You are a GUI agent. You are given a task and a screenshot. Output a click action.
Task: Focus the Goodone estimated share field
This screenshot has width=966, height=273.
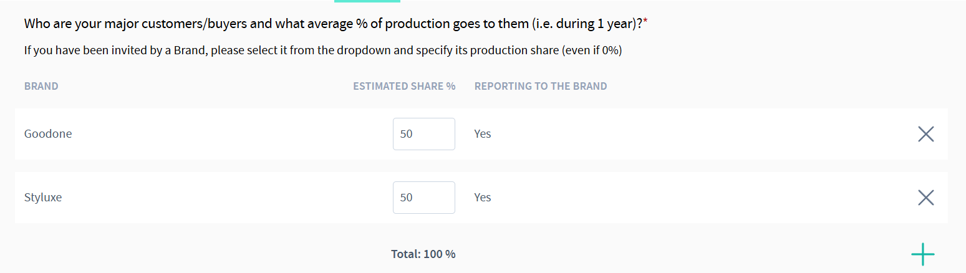(423, 134)
